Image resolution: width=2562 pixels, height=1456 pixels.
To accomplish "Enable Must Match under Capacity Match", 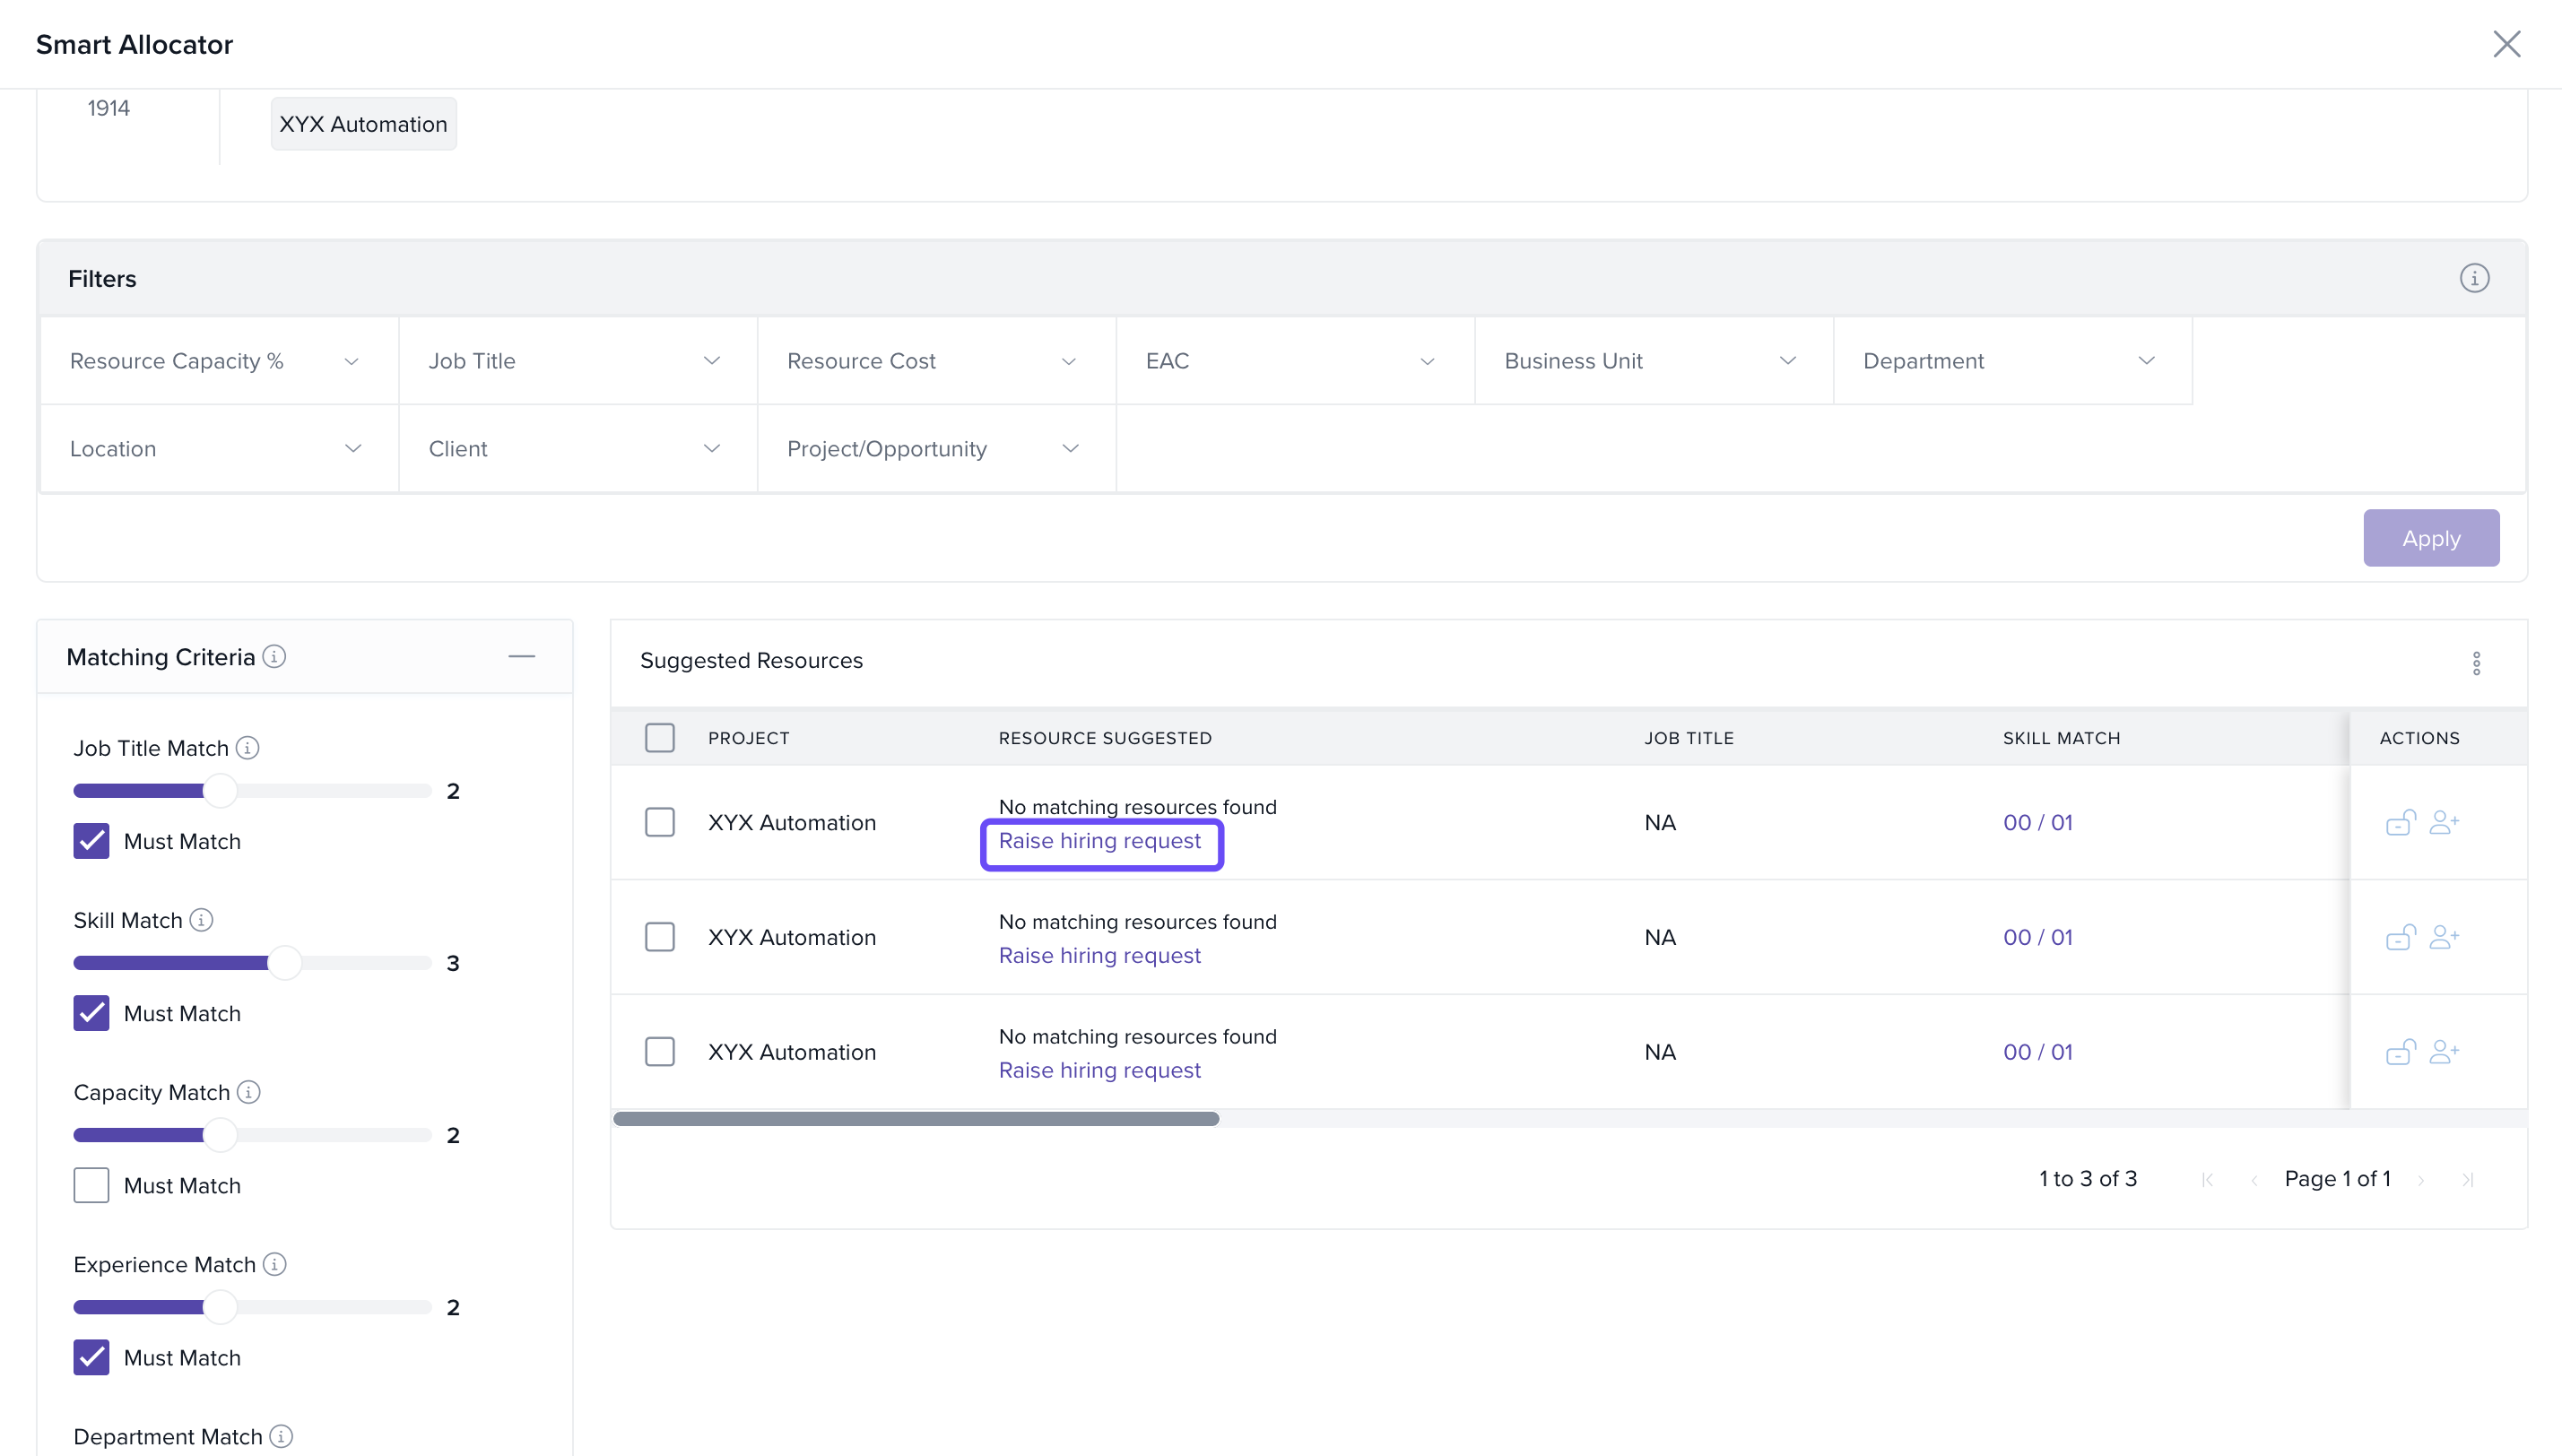I will pyautogui.click(x=91, y=1185).
